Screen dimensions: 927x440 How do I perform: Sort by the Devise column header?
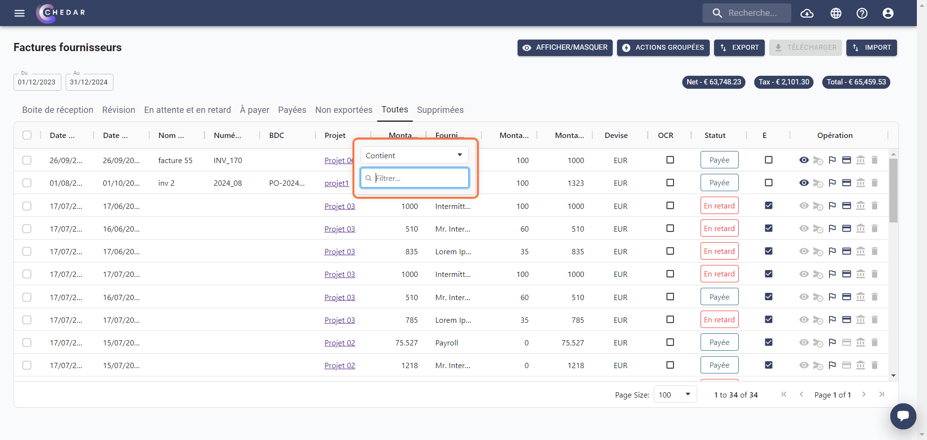coord(616,136)
